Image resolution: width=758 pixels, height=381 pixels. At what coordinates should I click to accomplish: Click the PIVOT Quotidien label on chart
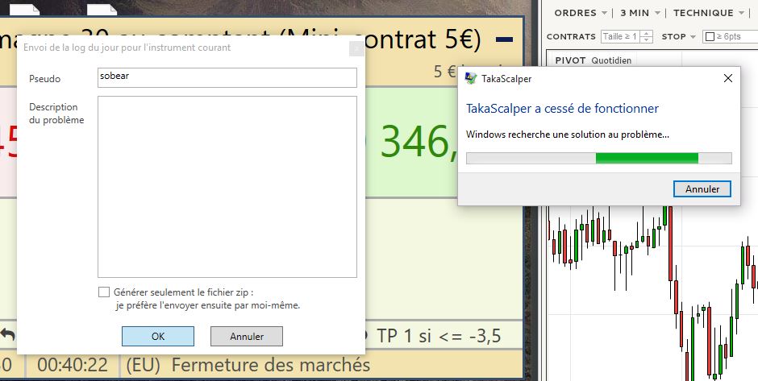(593, 60)
